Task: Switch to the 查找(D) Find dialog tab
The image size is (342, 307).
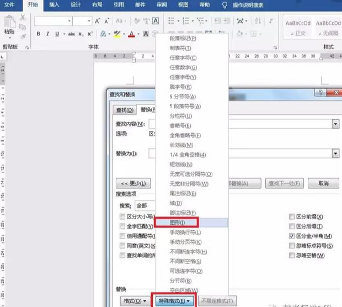Action: pos(125,110)
